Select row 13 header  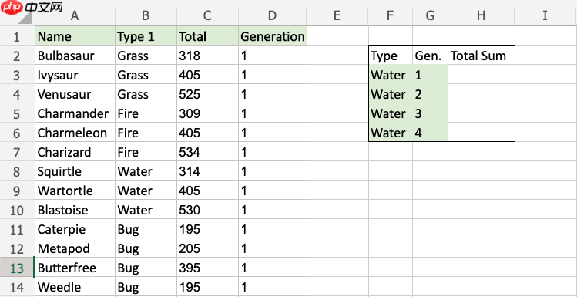tap(17, 268)
